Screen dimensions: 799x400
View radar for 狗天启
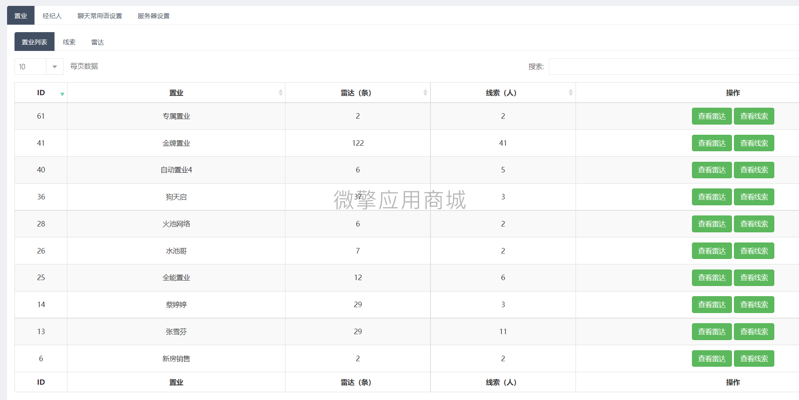click(x=712, y=197)
